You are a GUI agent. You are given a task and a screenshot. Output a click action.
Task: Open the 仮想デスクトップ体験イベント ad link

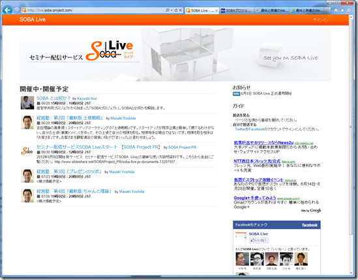pos(258,180)
